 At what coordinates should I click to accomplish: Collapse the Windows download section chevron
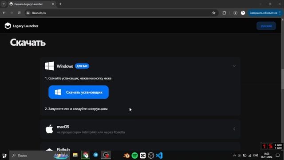click(x=234, y=66)
